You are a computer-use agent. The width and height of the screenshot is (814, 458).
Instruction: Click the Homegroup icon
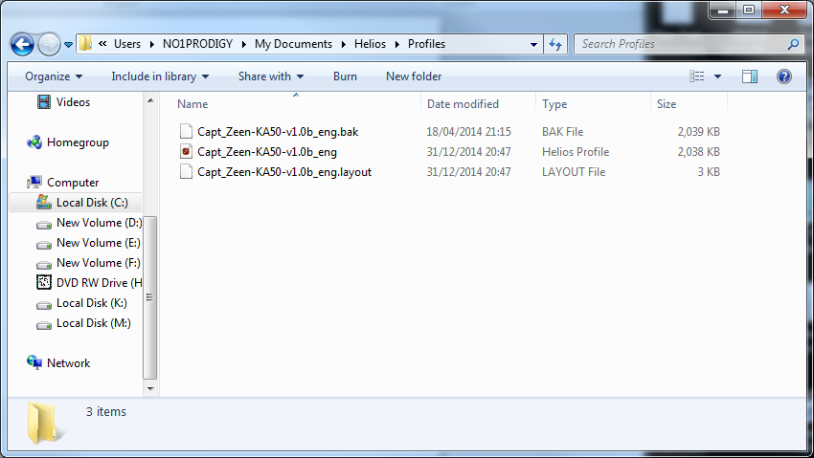pos(34,142)
